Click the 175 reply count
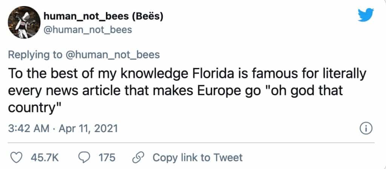This screenshot has height=169, width=386. click(107, 157)
